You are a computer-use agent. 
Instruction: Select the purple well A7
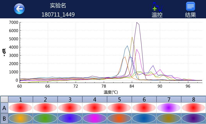[x=169, y=108]
